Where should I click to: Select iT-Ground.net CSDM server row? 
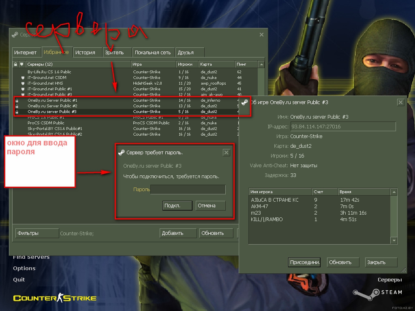135,78
